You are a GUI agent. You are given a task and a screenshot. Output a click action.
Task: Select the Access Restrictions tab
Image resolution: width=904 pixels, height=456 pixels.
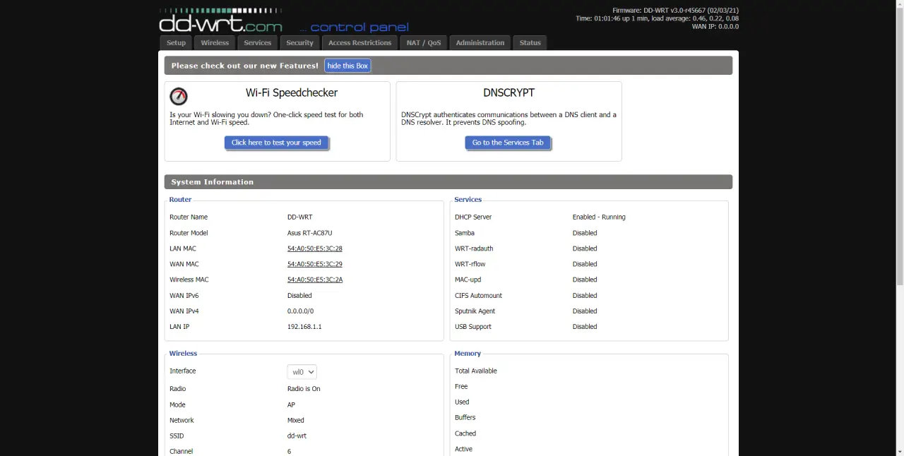pyautogui.click(x=359, y=43)
